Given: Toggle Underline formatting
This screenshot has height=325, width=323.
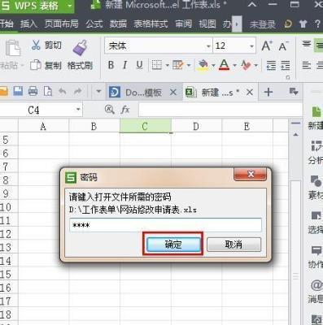Looking at the screenshot, I should (x=139, y=65).
